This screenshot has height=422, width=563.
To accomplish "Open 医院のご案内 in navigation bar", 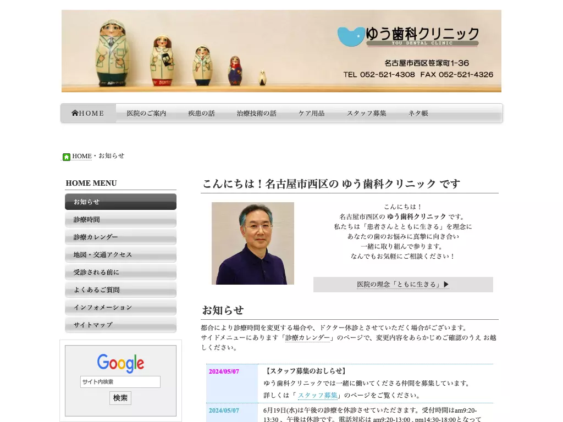I will [x=146, y=113].
